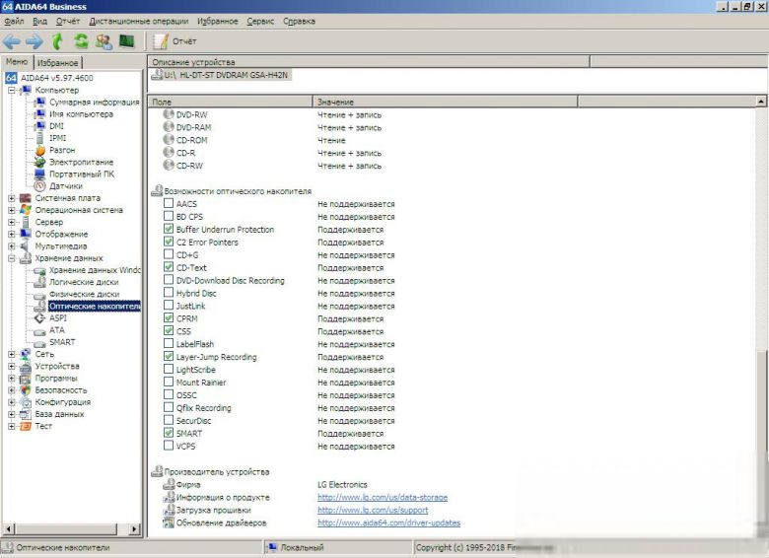This screenshot has width=769, height=558.
Task: Click the green Up level arrow icon
Action: point(58,41)
